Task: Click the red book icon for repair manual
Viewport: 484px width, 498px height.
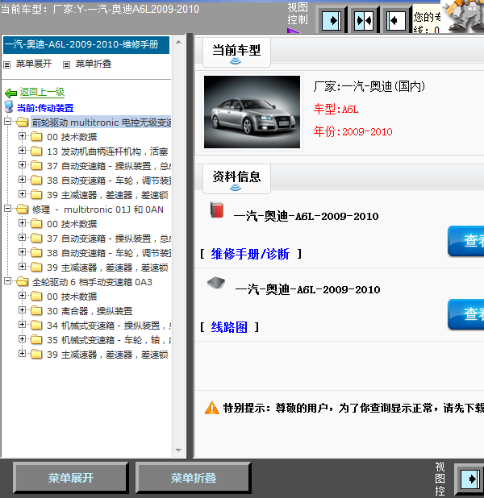Action: click(x=217, y=210)
